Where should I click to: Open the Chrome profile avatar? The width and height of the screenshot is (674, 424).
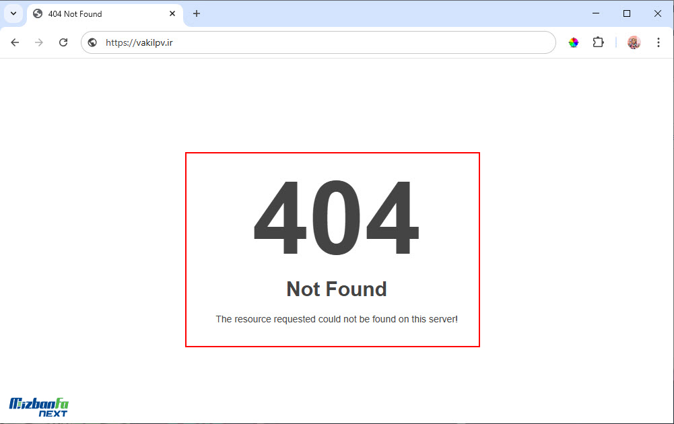pyautogui.click(x=634, y=42)
